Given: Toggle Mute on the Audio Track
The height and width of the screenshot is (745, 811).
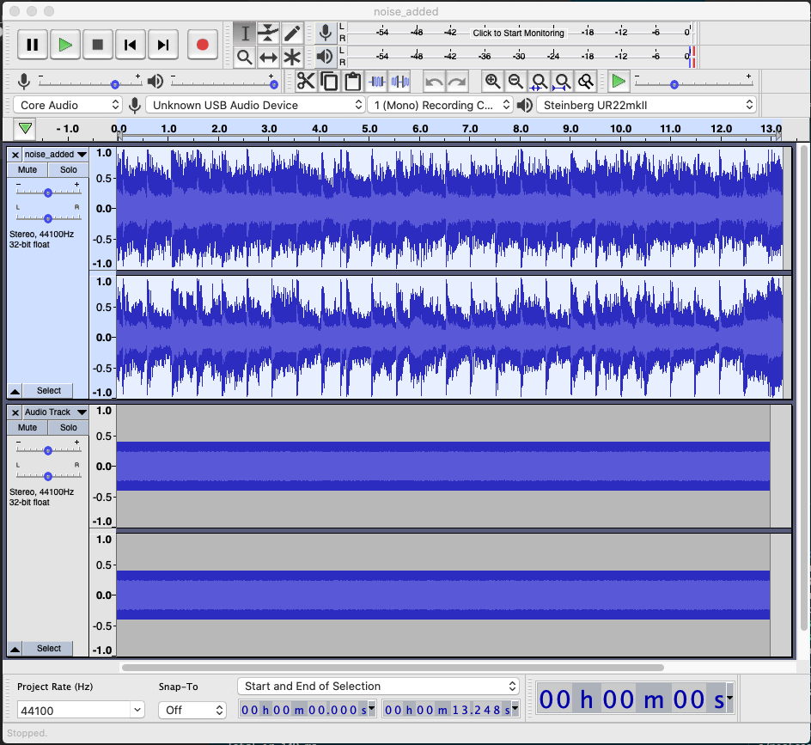Looking at the screenshot, I should [x=27, y=427].
